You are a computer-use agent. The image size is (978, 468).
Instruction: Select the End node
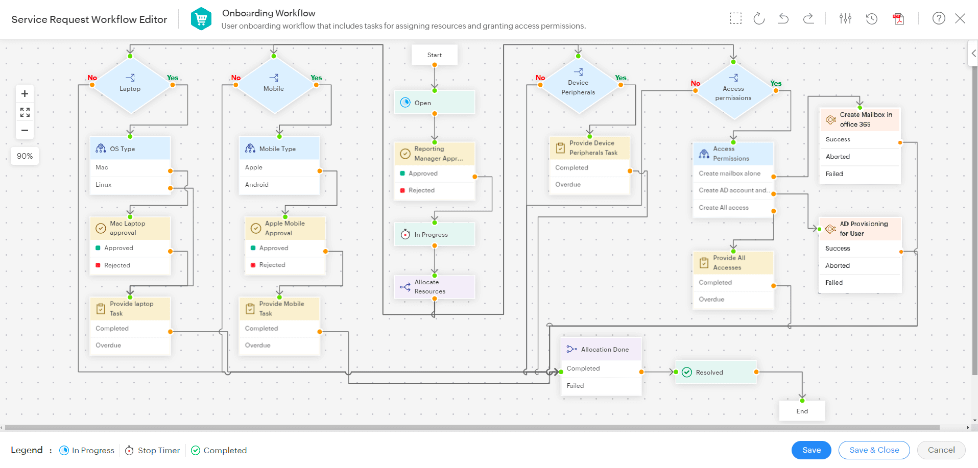point(802,411)
